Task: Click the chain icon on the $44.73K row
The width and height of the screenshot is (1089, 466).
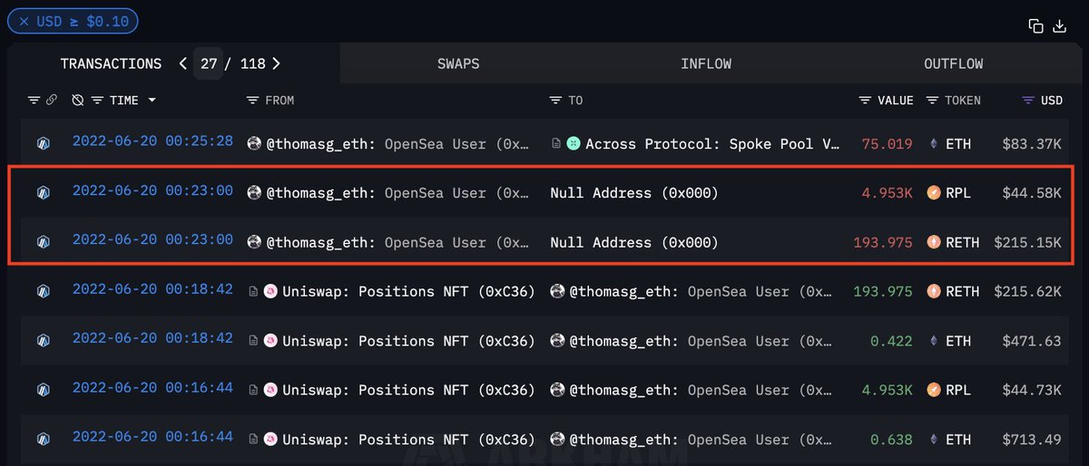Action: coord(42,390)
